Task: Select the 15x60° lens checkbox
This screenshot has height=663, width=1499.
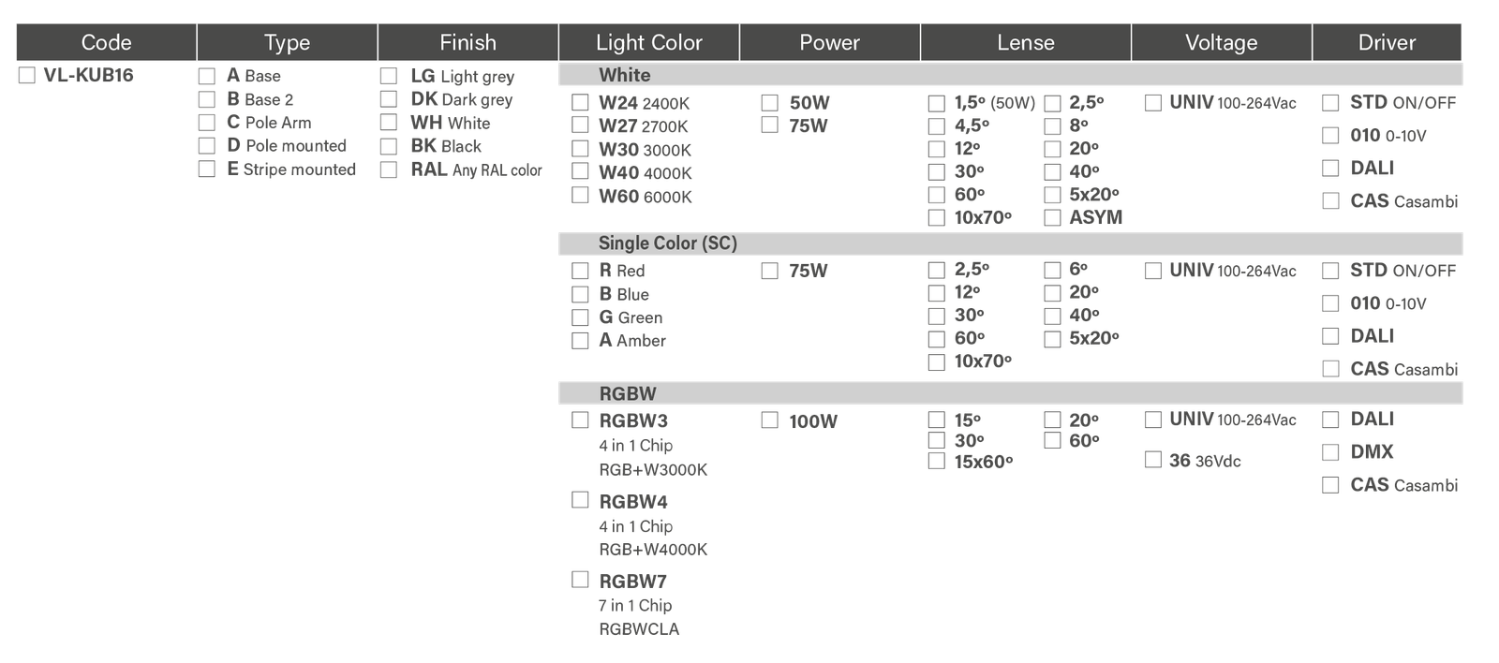Action: [936, 461]
